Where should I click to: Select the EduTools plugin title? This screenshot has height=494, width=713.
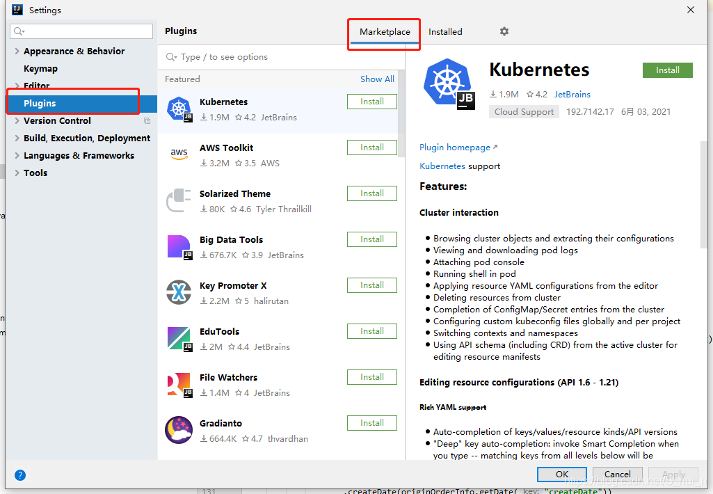click(219, 332)
